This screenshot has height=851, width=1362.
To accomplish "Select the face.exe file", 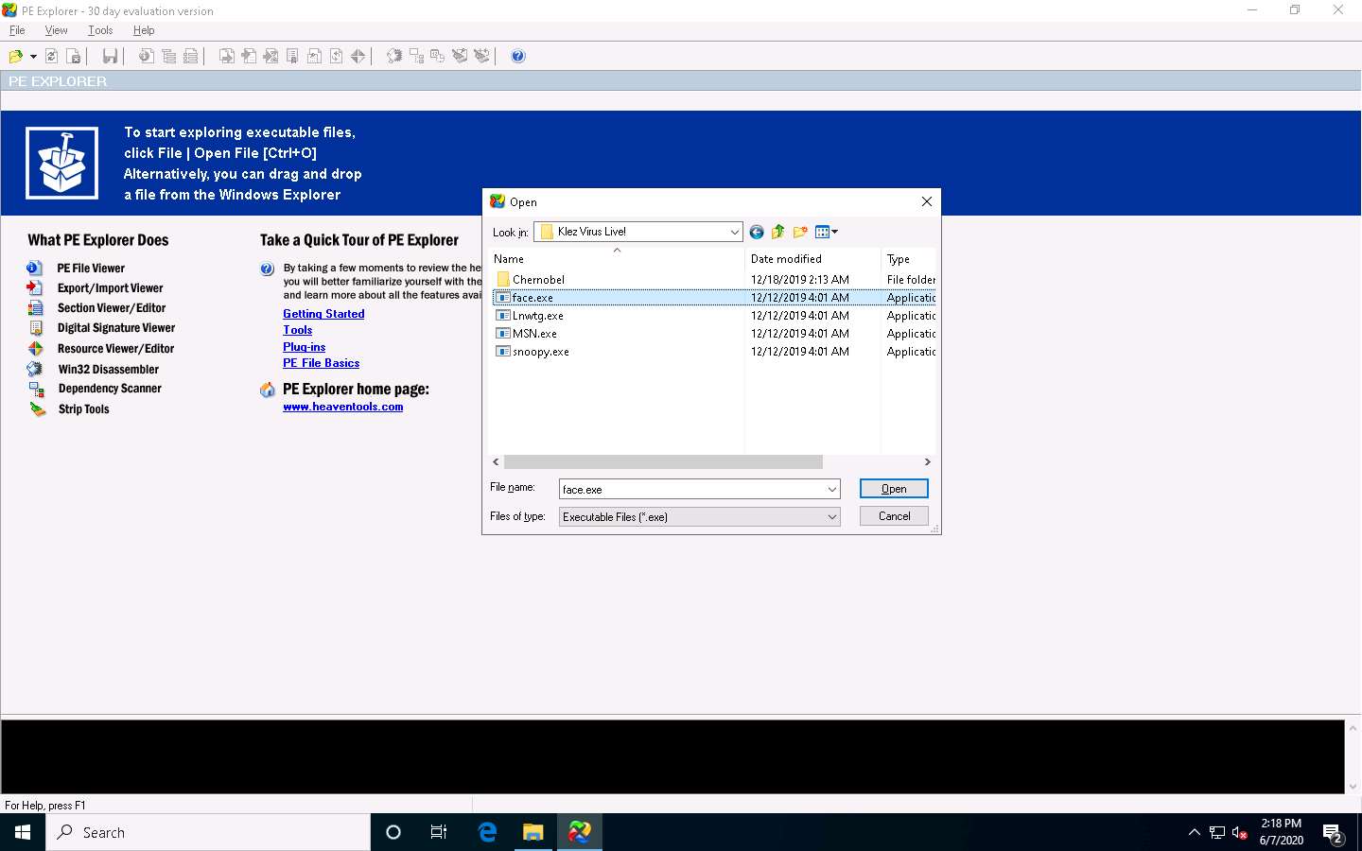I will tap(532, 298).
